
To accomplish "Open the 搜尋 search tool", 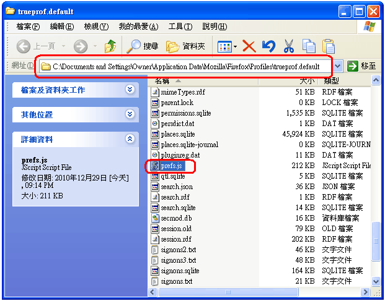I will tap(143, 46).
